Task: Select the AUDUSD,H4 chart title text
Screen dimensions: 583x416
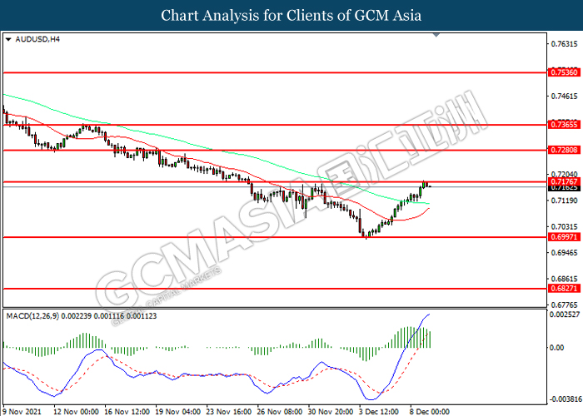Action: pyautogui.click(x=37, y=39)
